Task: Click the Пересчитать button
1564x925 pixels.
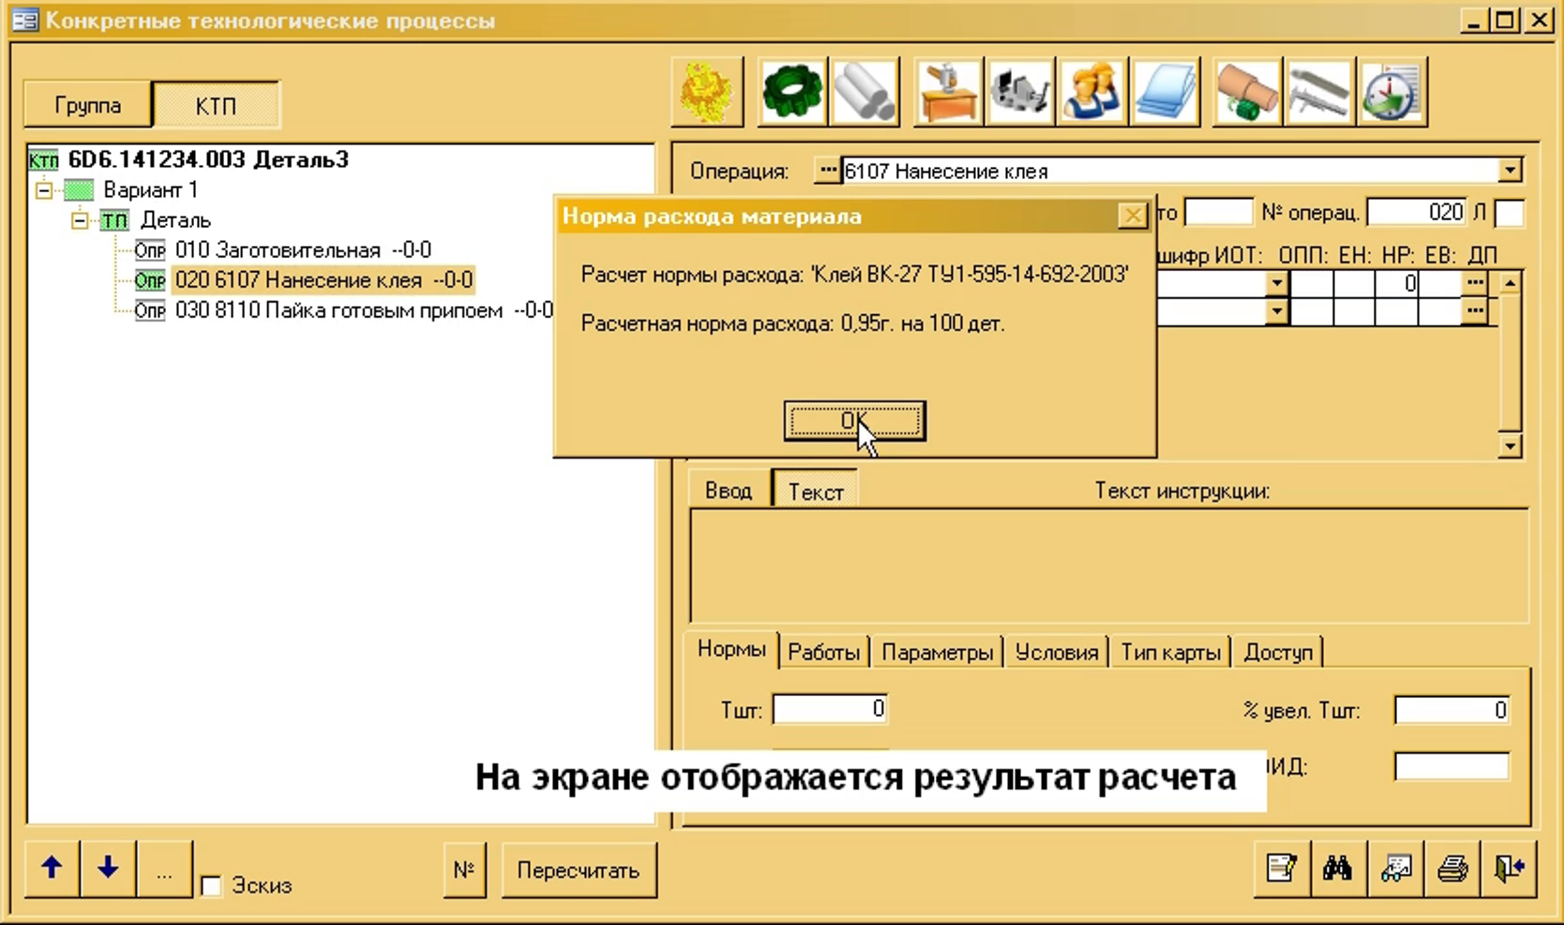Action: click(578, 870)
